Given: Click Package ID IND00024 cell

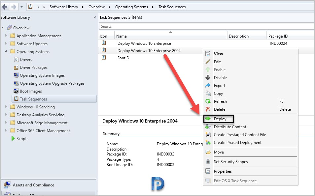Looking at the screenshot, I should pyautogui.click(x=278, y=43).
